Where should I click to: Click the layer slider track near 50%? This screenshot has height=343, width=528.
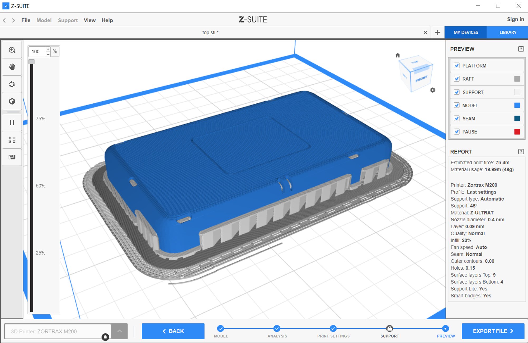pos(31,186)
